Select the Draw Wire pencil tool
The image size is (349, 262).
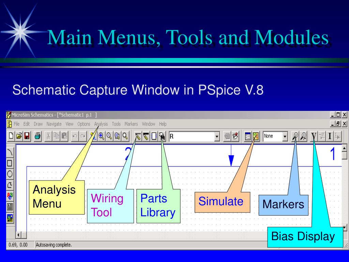[138, 136]
